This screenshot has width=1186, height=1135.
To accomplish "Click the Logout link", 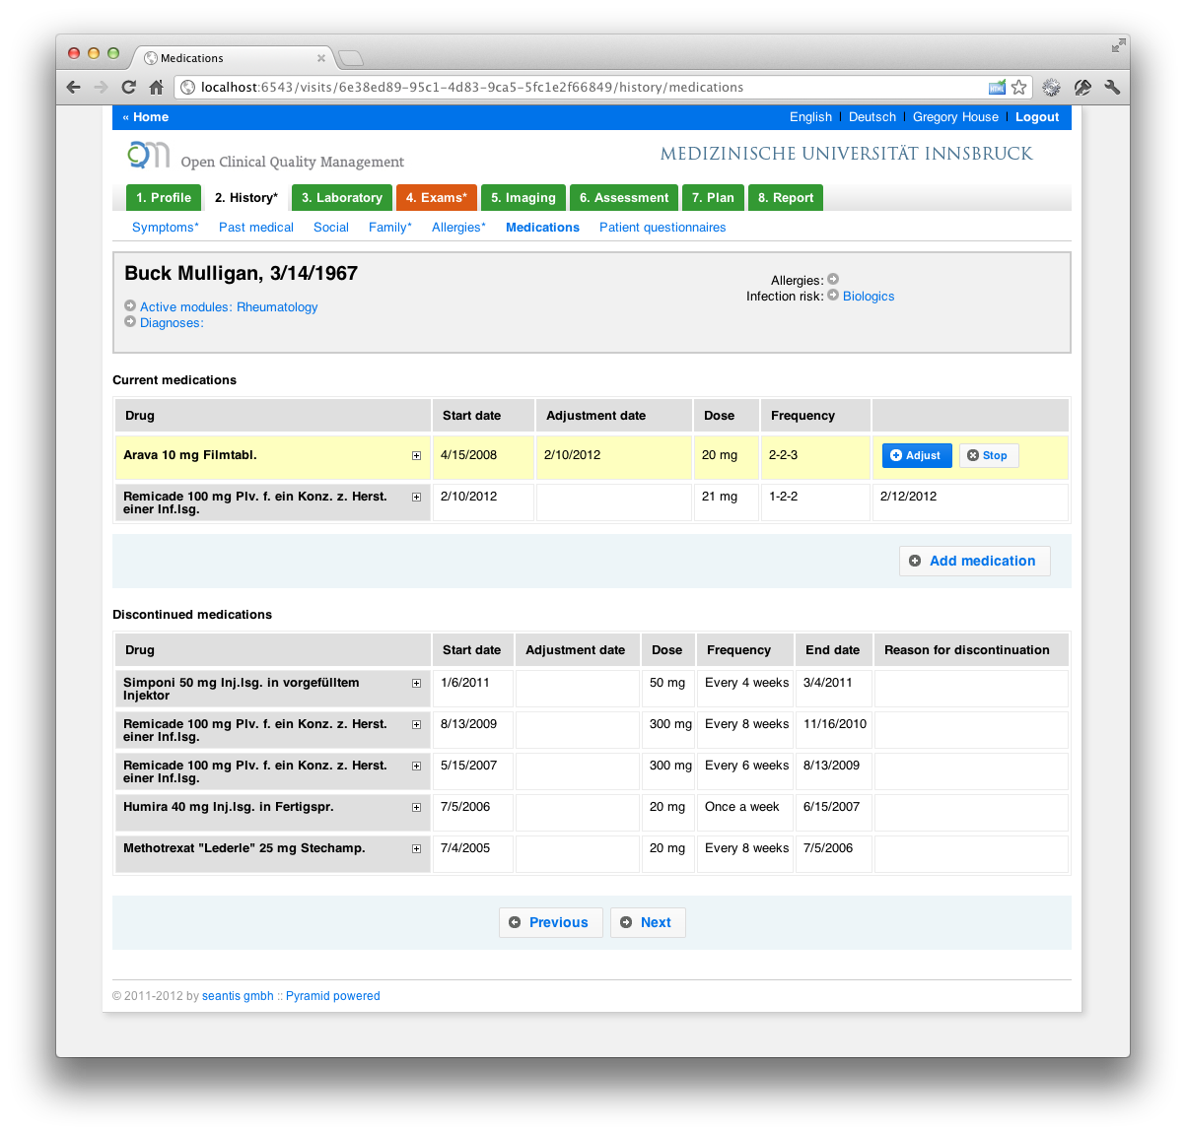I will 1037,116.
